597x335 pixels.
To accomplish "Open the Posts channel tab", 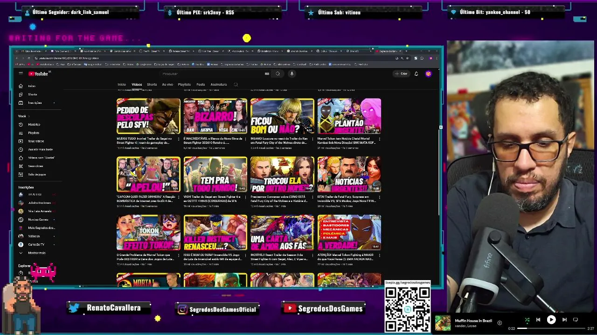I will coord(201,85).
